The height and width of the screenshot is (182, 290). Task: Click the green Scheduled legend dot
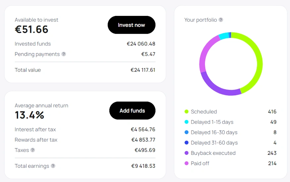point(186,112)
